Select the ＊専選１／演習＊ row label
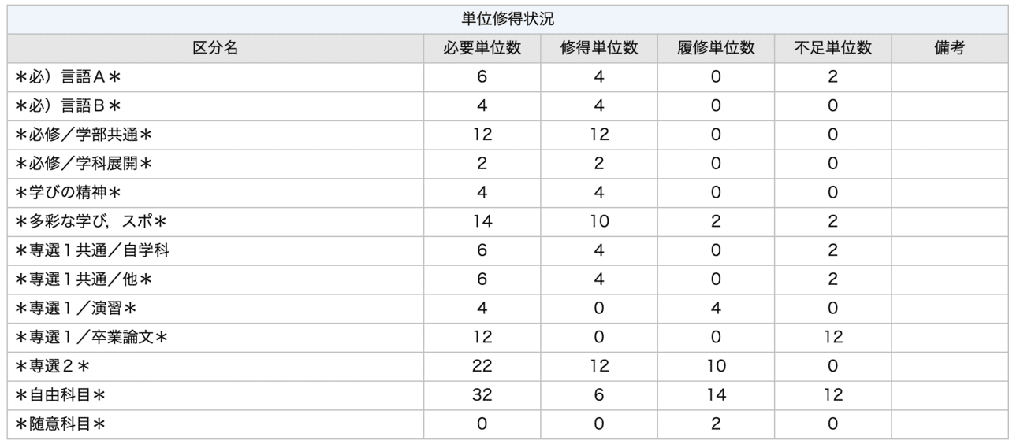1009x444 pixels. [x=76, y=309]
